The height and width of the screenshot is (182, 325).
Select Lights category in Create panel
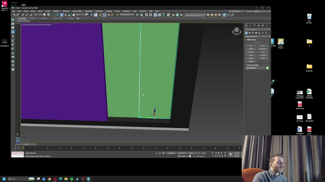253,33
